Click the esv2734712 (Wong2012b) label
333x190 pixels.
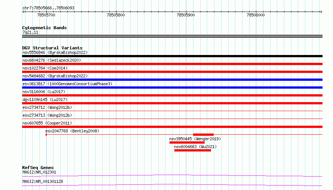(x=47, y=107)
